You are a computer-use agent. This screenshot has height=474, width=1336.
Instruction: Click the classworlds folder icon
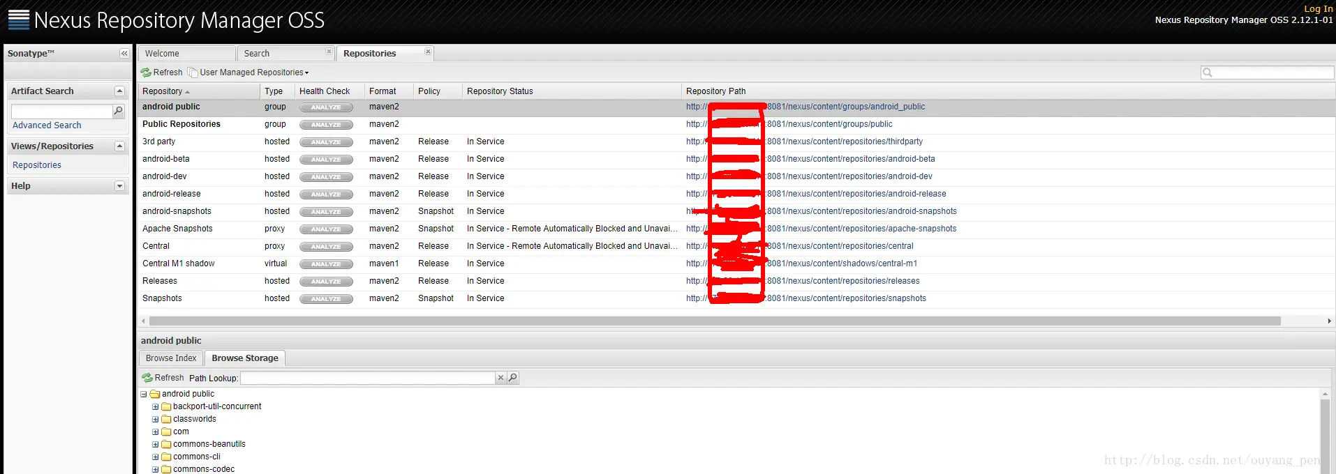tap(166, 419)
